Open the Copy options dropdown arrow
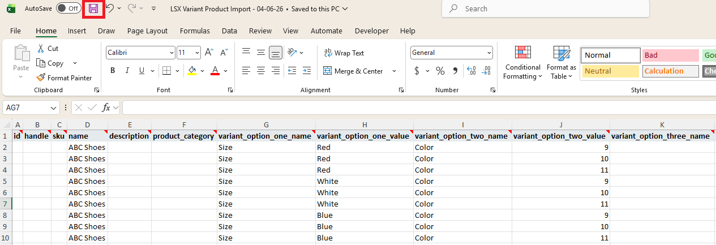716x245 pixels. pos(75,63)
